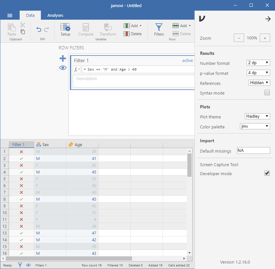Uncheck the Developer mode checkbox

[x=267, y=174]
